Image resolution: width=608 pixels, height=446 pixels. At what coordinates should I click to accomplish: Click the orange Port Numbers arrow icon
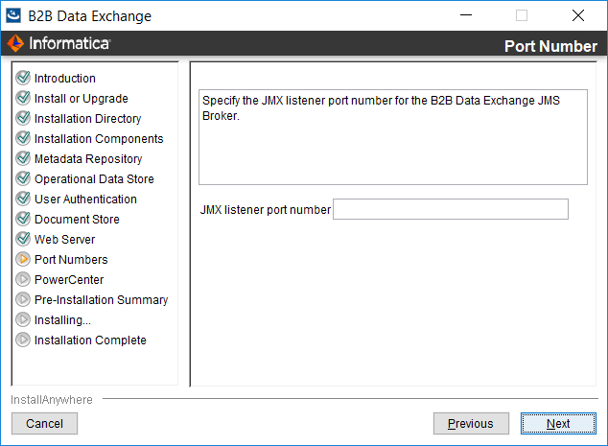pyautogui.click(x=23, y=259)
